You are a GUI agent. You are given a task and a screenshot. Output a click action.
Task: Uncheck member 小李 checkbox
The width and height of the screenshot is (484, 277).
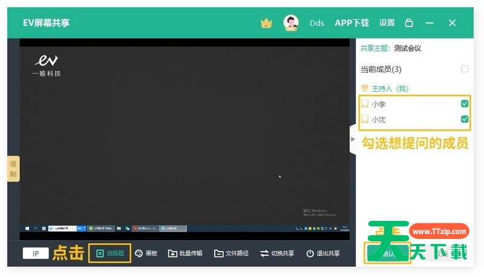(x=465, y=104)
